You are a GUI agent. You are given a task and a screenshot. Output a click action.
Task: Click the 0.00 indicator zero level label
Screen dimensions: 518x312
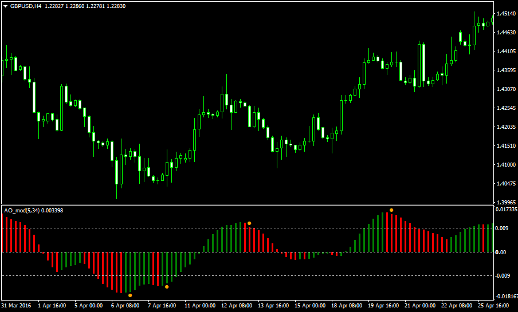click(500, 252)
